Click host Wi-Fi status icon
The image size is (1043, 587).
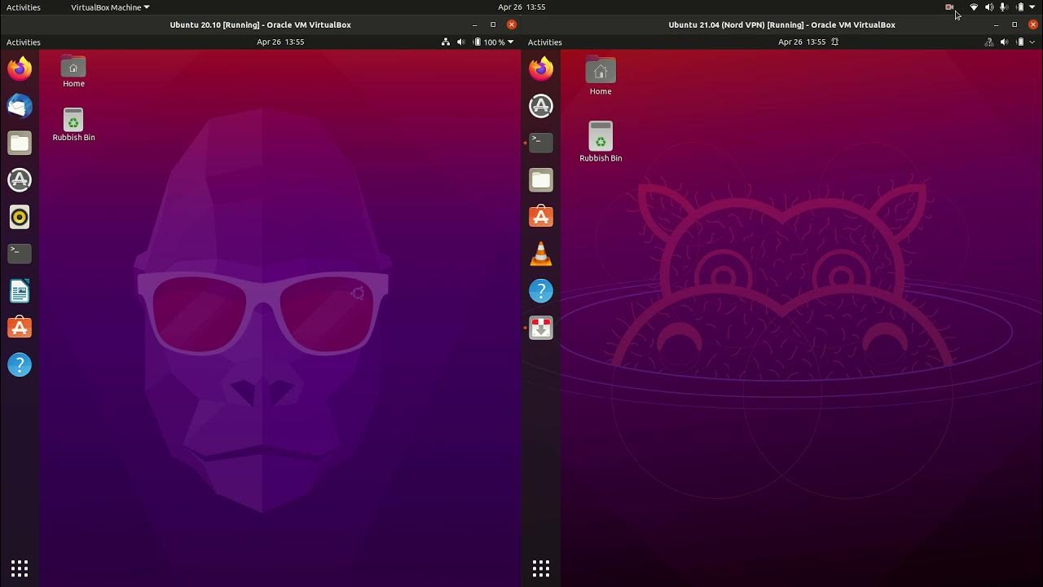(x=974, y=7)
